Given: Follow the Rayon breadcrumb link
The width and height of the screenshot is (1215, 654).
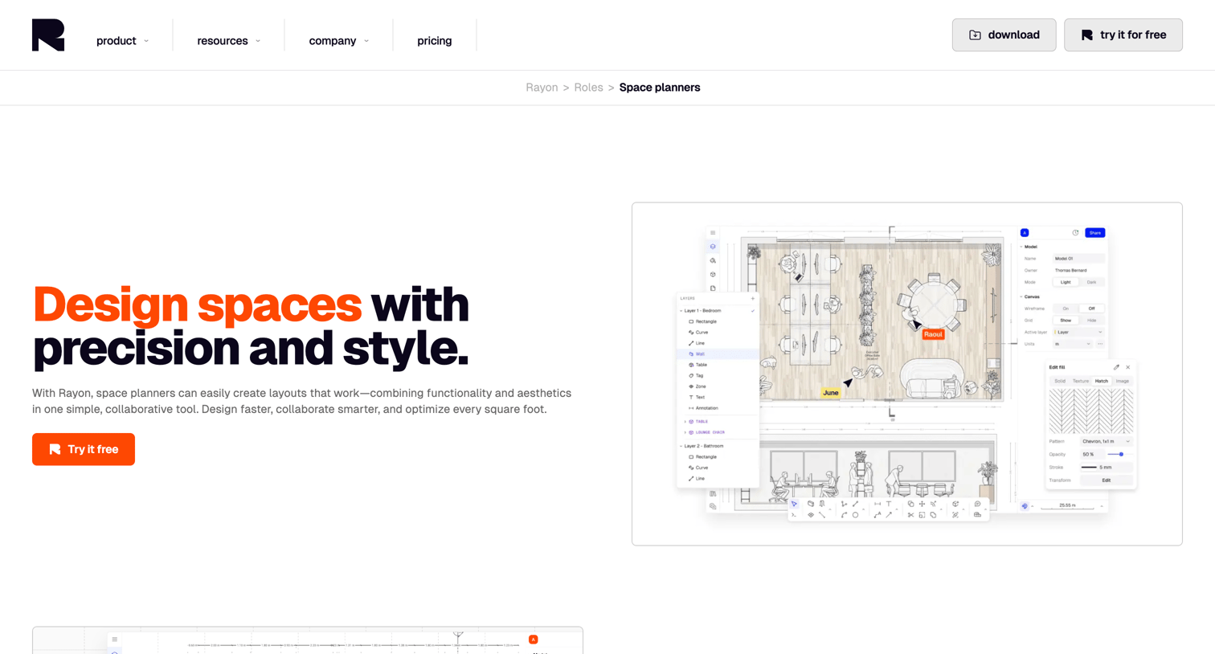Looking at the screenshot, I should pos(542,88).
